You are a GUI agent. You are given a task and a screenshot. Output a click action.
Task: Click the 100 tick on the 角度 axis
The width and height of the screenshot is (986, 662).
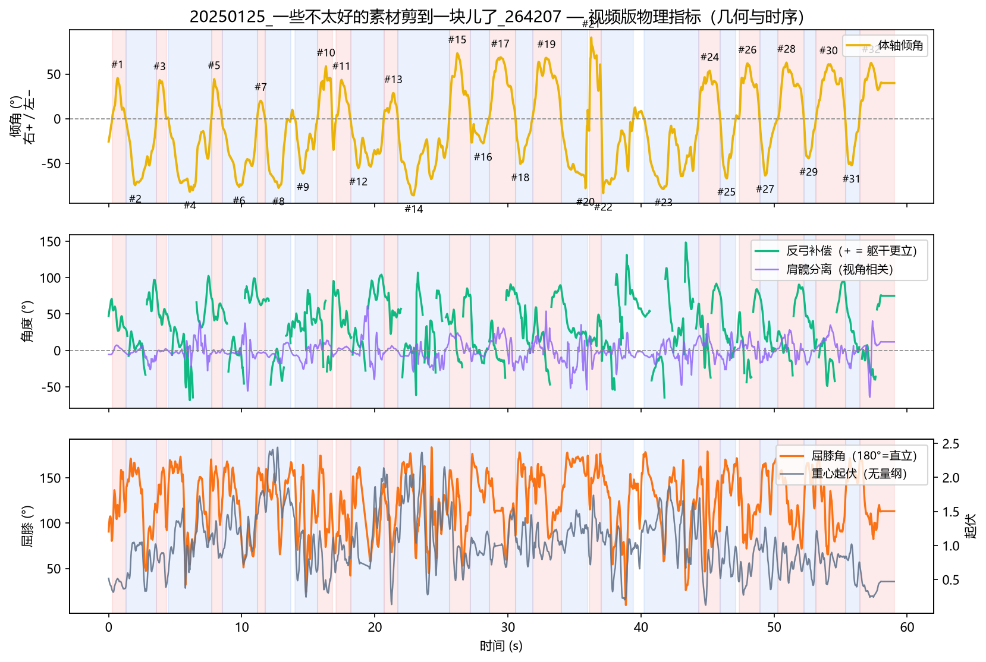(51, 278)
